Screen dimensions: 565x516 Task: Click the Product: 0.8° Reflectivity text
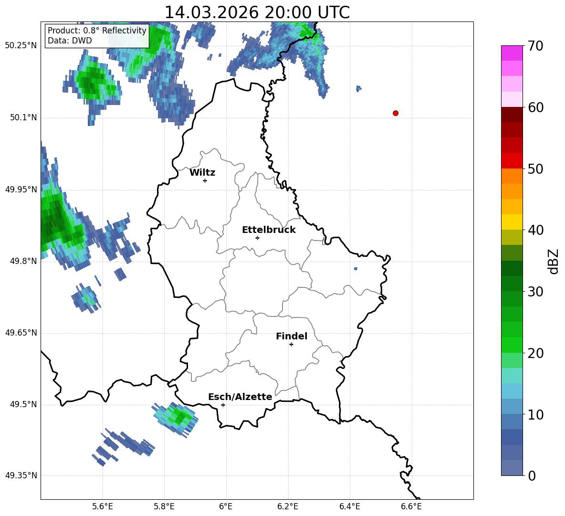pos(97,31)
